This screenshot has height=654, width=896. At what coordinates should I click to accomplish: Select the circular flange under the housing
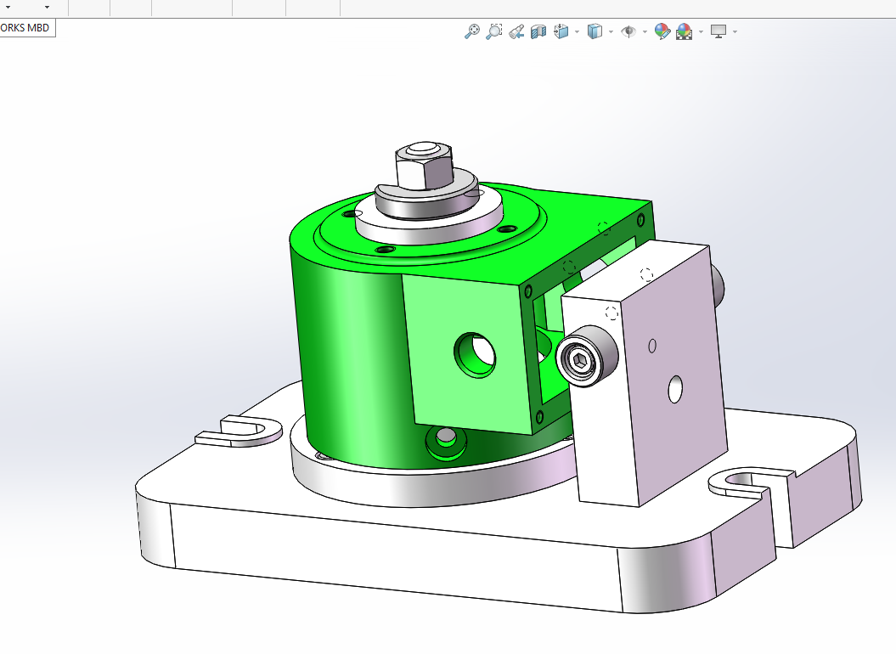(x=434, y=486)
